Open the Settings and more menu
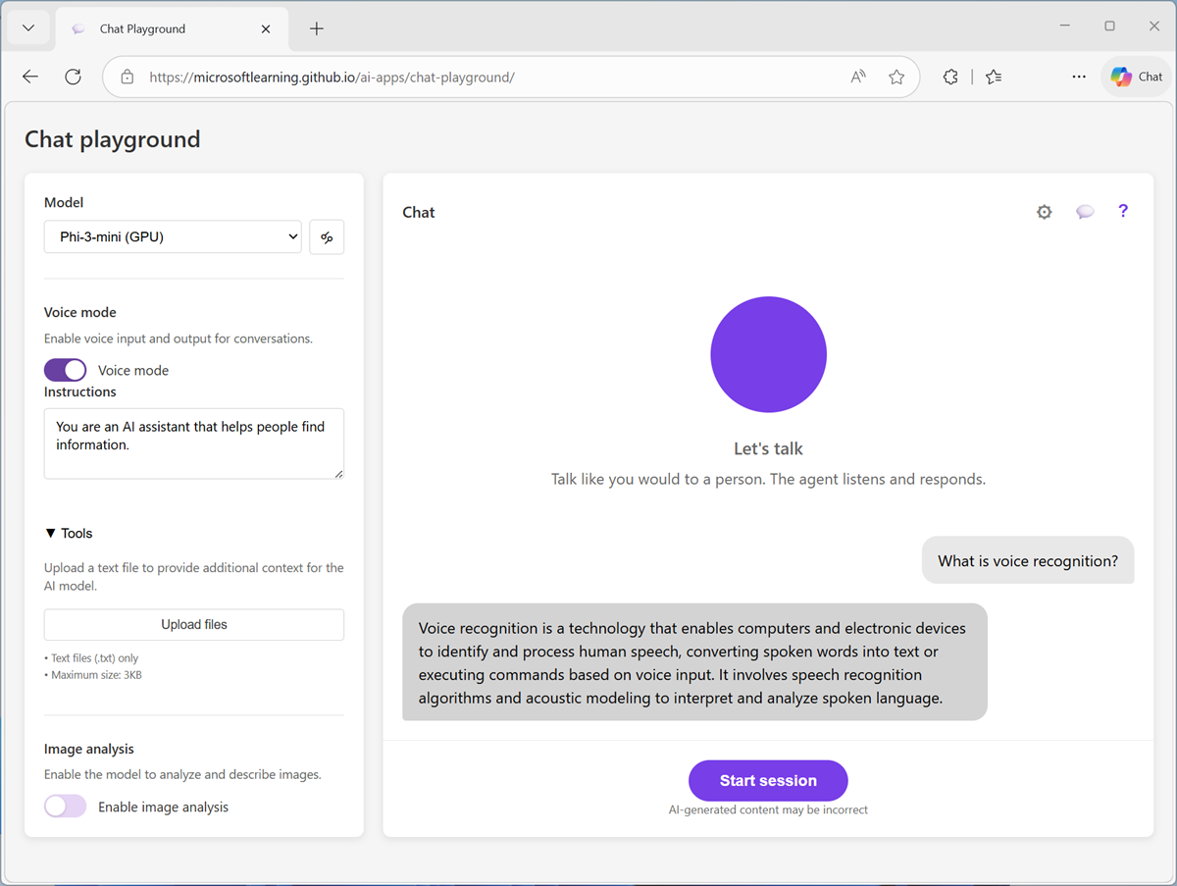 [x=1079, y=76]
